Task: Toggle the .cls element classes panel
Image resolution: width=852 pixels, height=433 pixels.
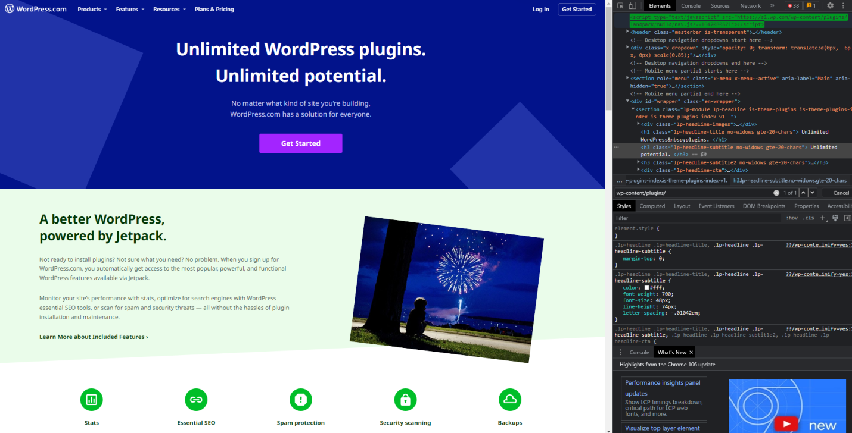Action: [809, 218]
